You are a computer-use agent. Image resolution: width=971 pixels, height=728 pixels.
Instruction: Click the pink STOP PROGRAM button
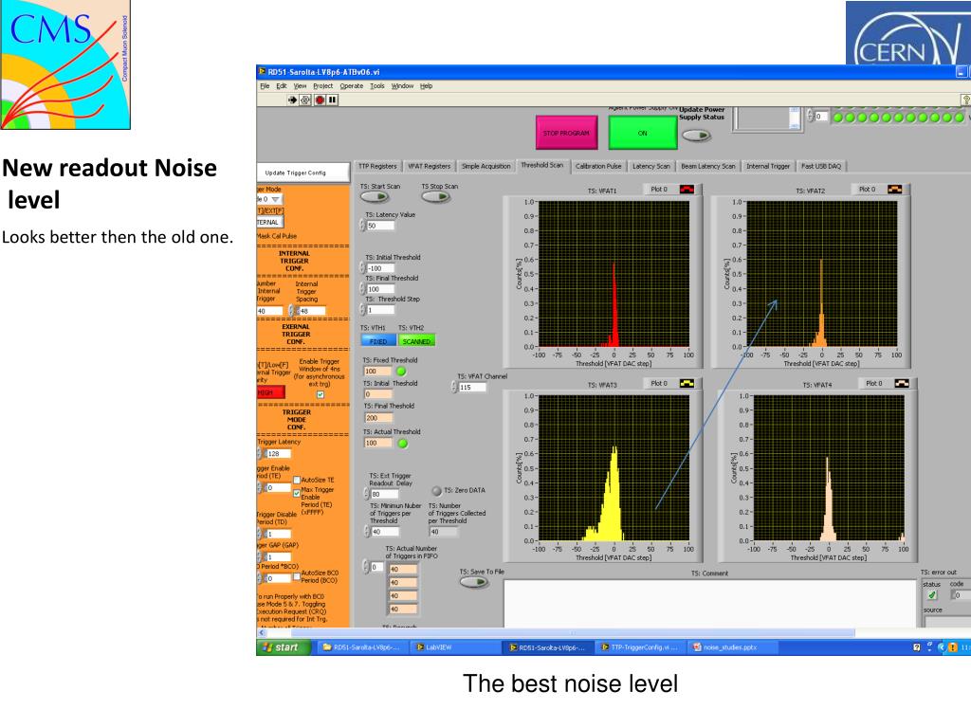pyautogui.click(x=567, y=133)
